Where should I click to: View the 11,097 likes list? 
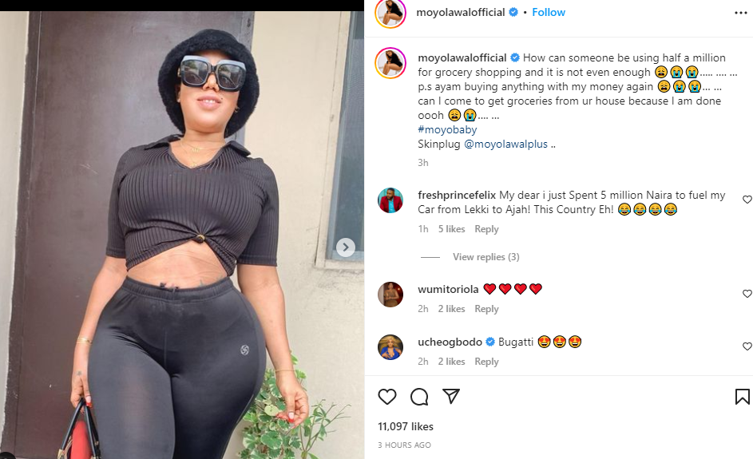point(406,426)
